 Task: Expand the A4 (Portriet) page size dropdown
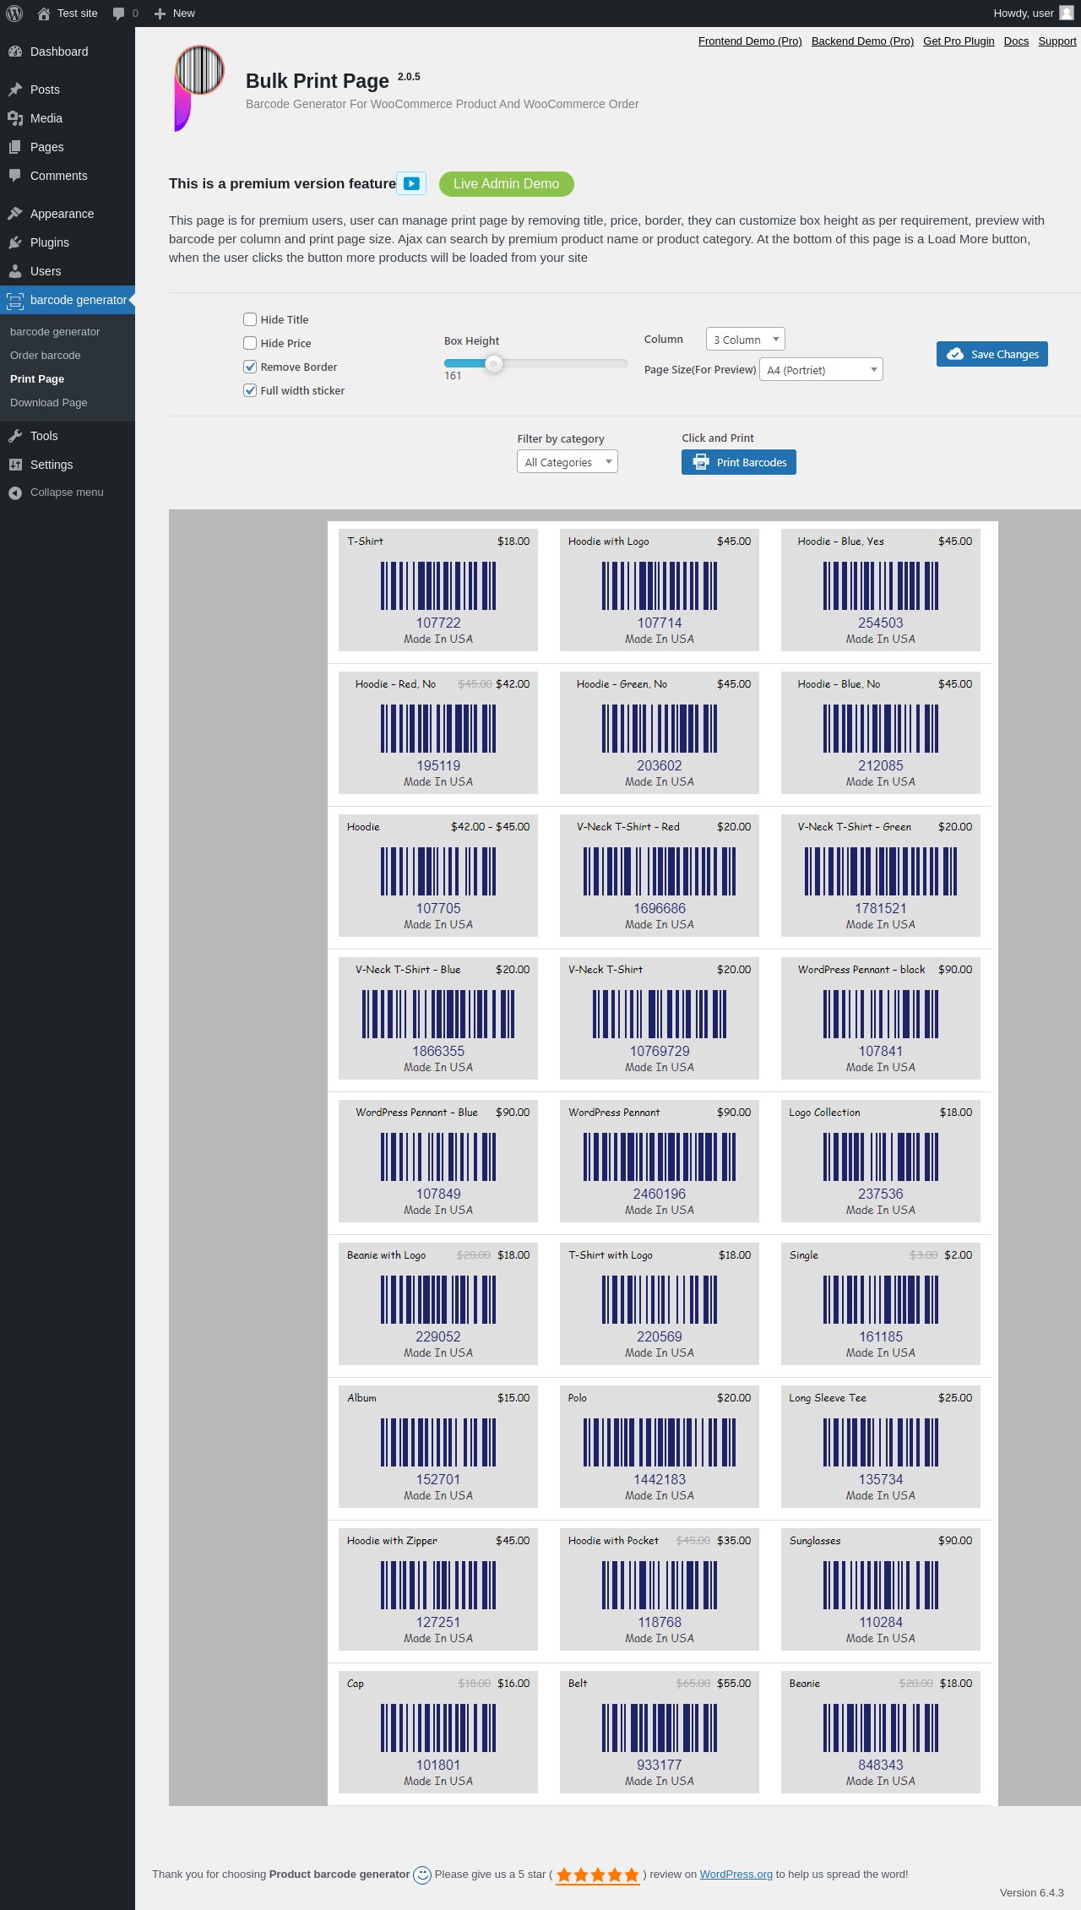pos(821,369)
